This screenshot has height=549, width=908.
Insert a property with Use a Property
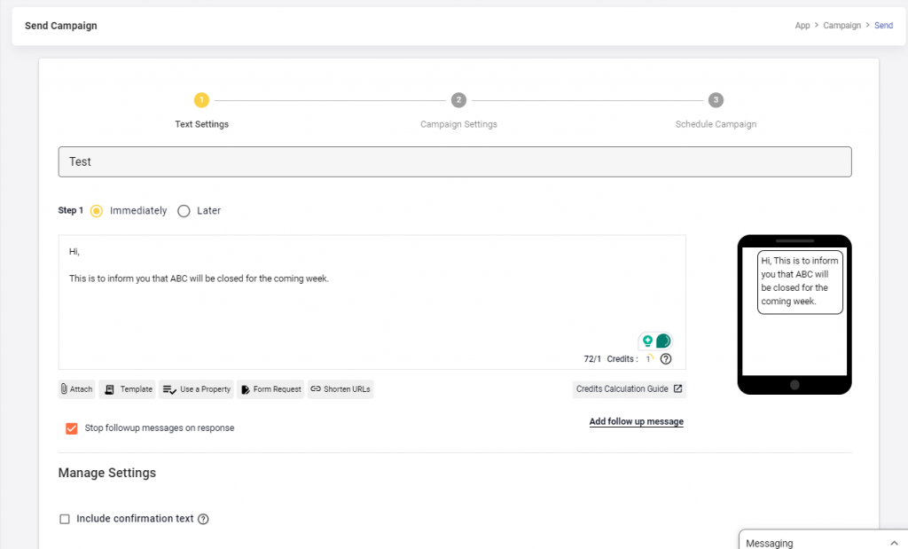[196, 388]
